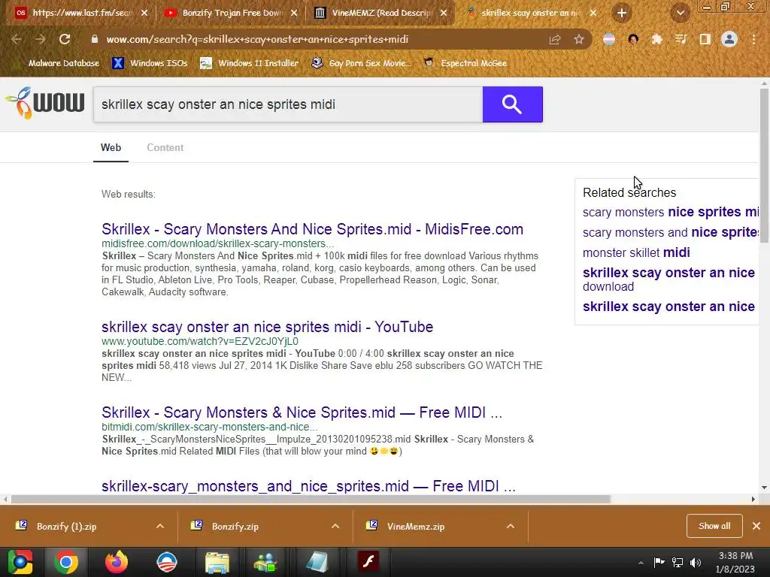Click the midisfree.com green URL
Screen dimensions: 770x577
click(217, 243)
